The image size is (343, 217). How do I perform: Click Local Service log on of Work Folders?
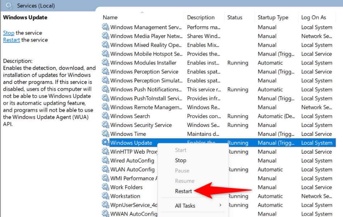click(x=317, y=187)
